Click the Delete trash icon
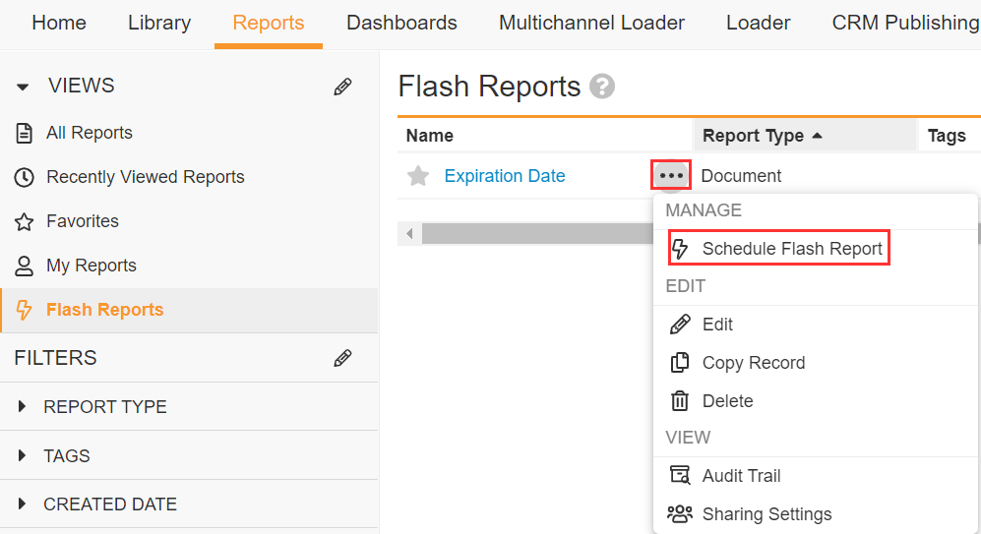 [680, 401]
